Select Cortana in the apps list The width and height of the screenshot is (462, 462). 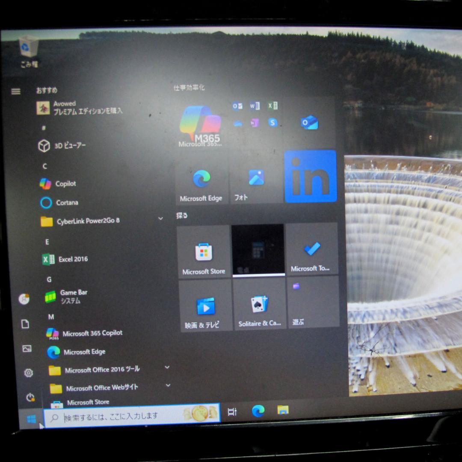(x=66, y=202)
